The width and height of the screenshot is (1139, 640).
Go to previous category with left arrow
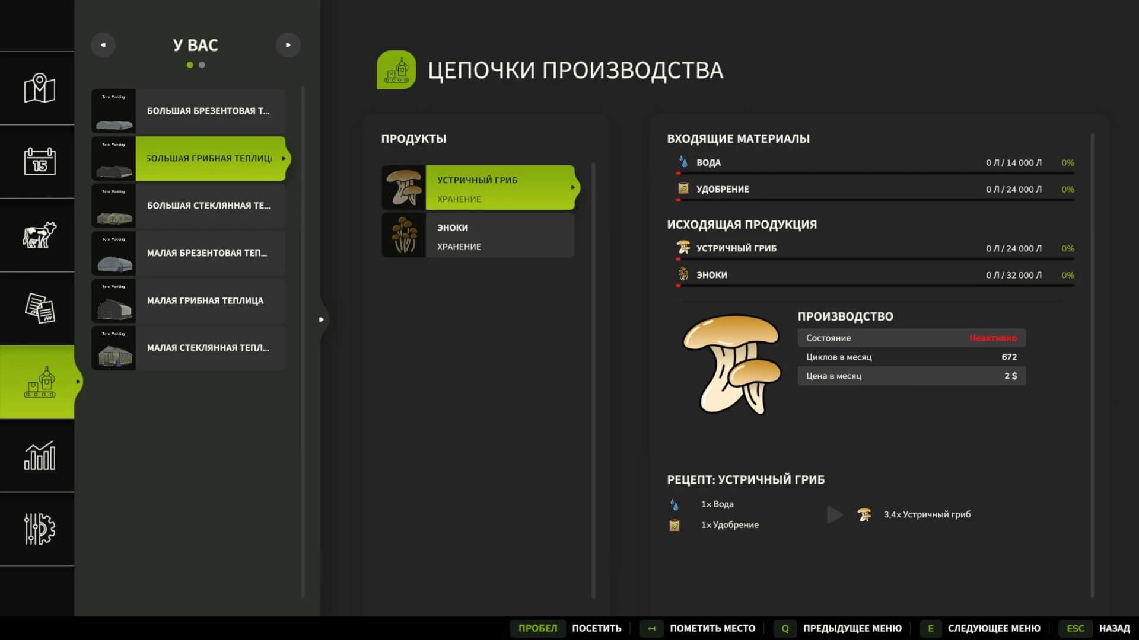pyautogui.click(x=103, y=45)
